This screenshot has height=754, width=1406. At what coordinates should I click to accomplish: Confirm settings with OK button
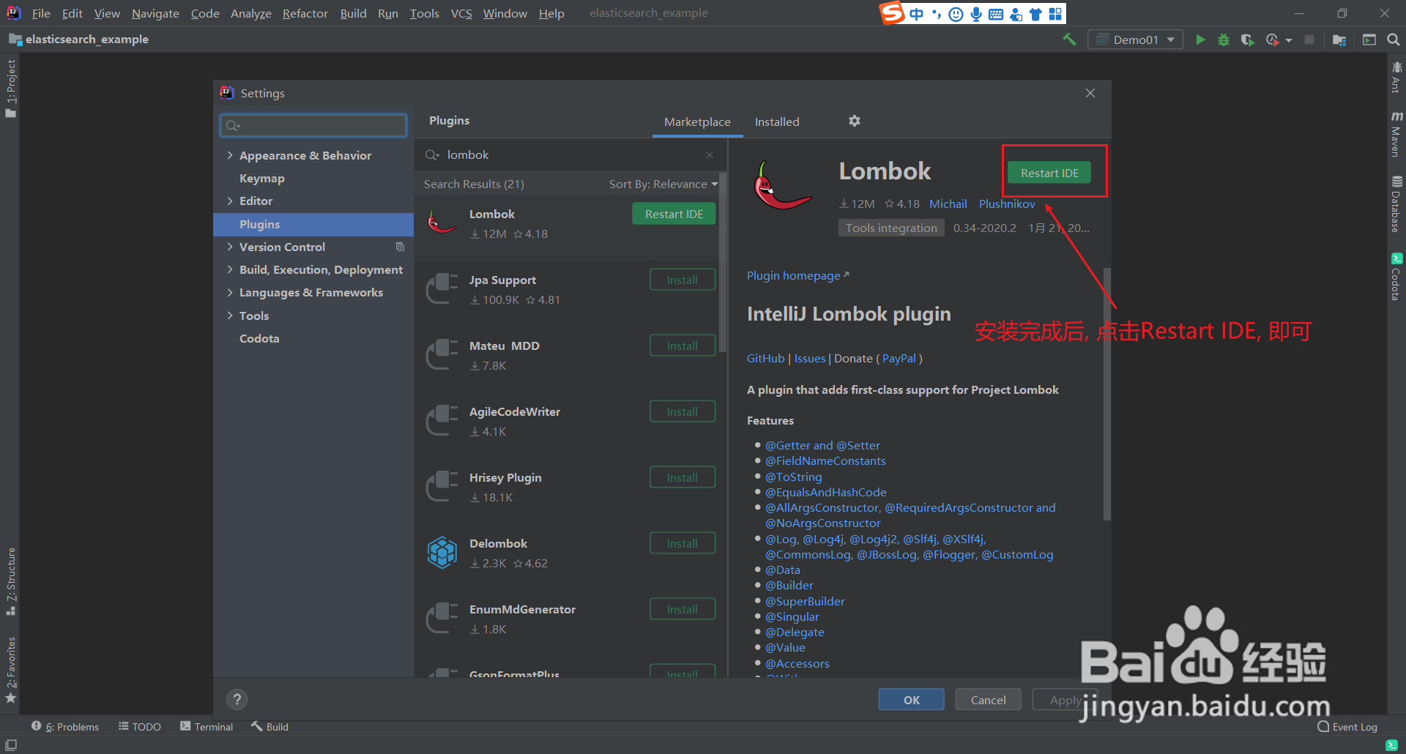tap(911, 700)
